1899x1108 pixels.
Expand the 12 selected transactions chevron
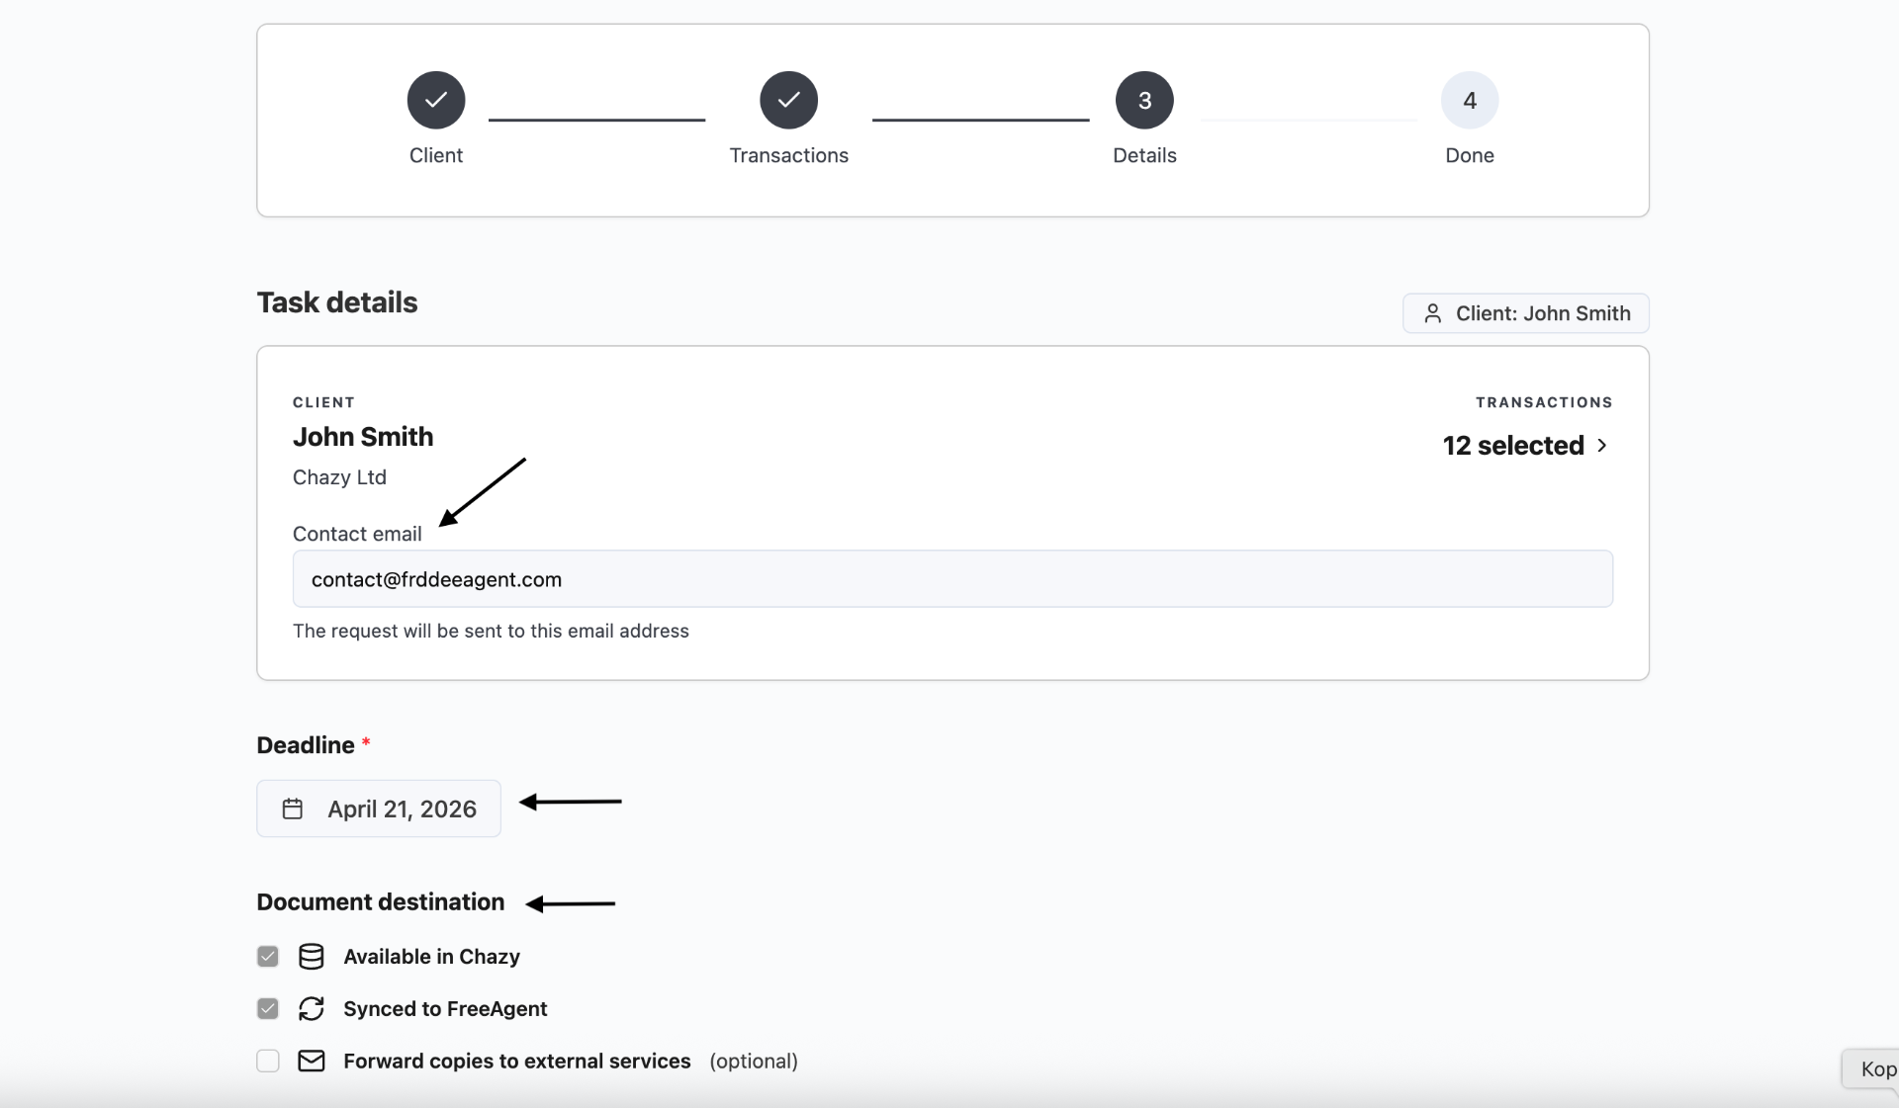1602,446
